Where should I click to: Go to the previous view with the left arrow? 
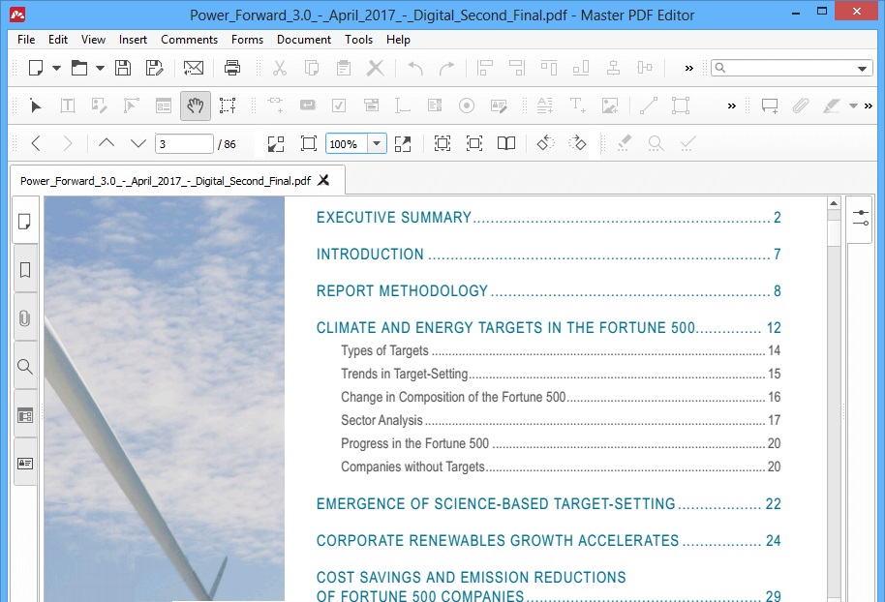click(36, 143)
